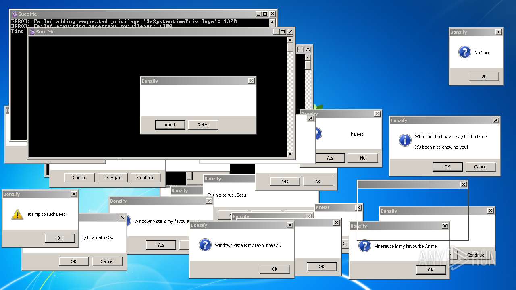Image resolution: width=516 pixels, height=290 pixels.
Task: Close the front Succ Me console window
Action: pos(290,32)
